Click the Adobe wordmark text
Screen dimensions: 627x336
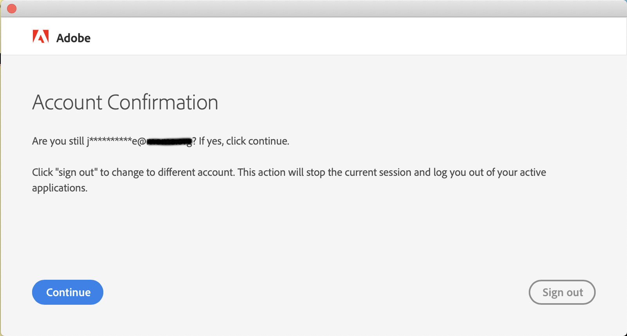tap(74, 38)
